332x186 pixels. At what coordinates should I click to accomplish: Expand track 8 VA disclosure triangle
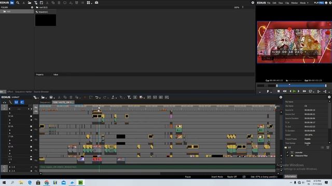[10, 130]
